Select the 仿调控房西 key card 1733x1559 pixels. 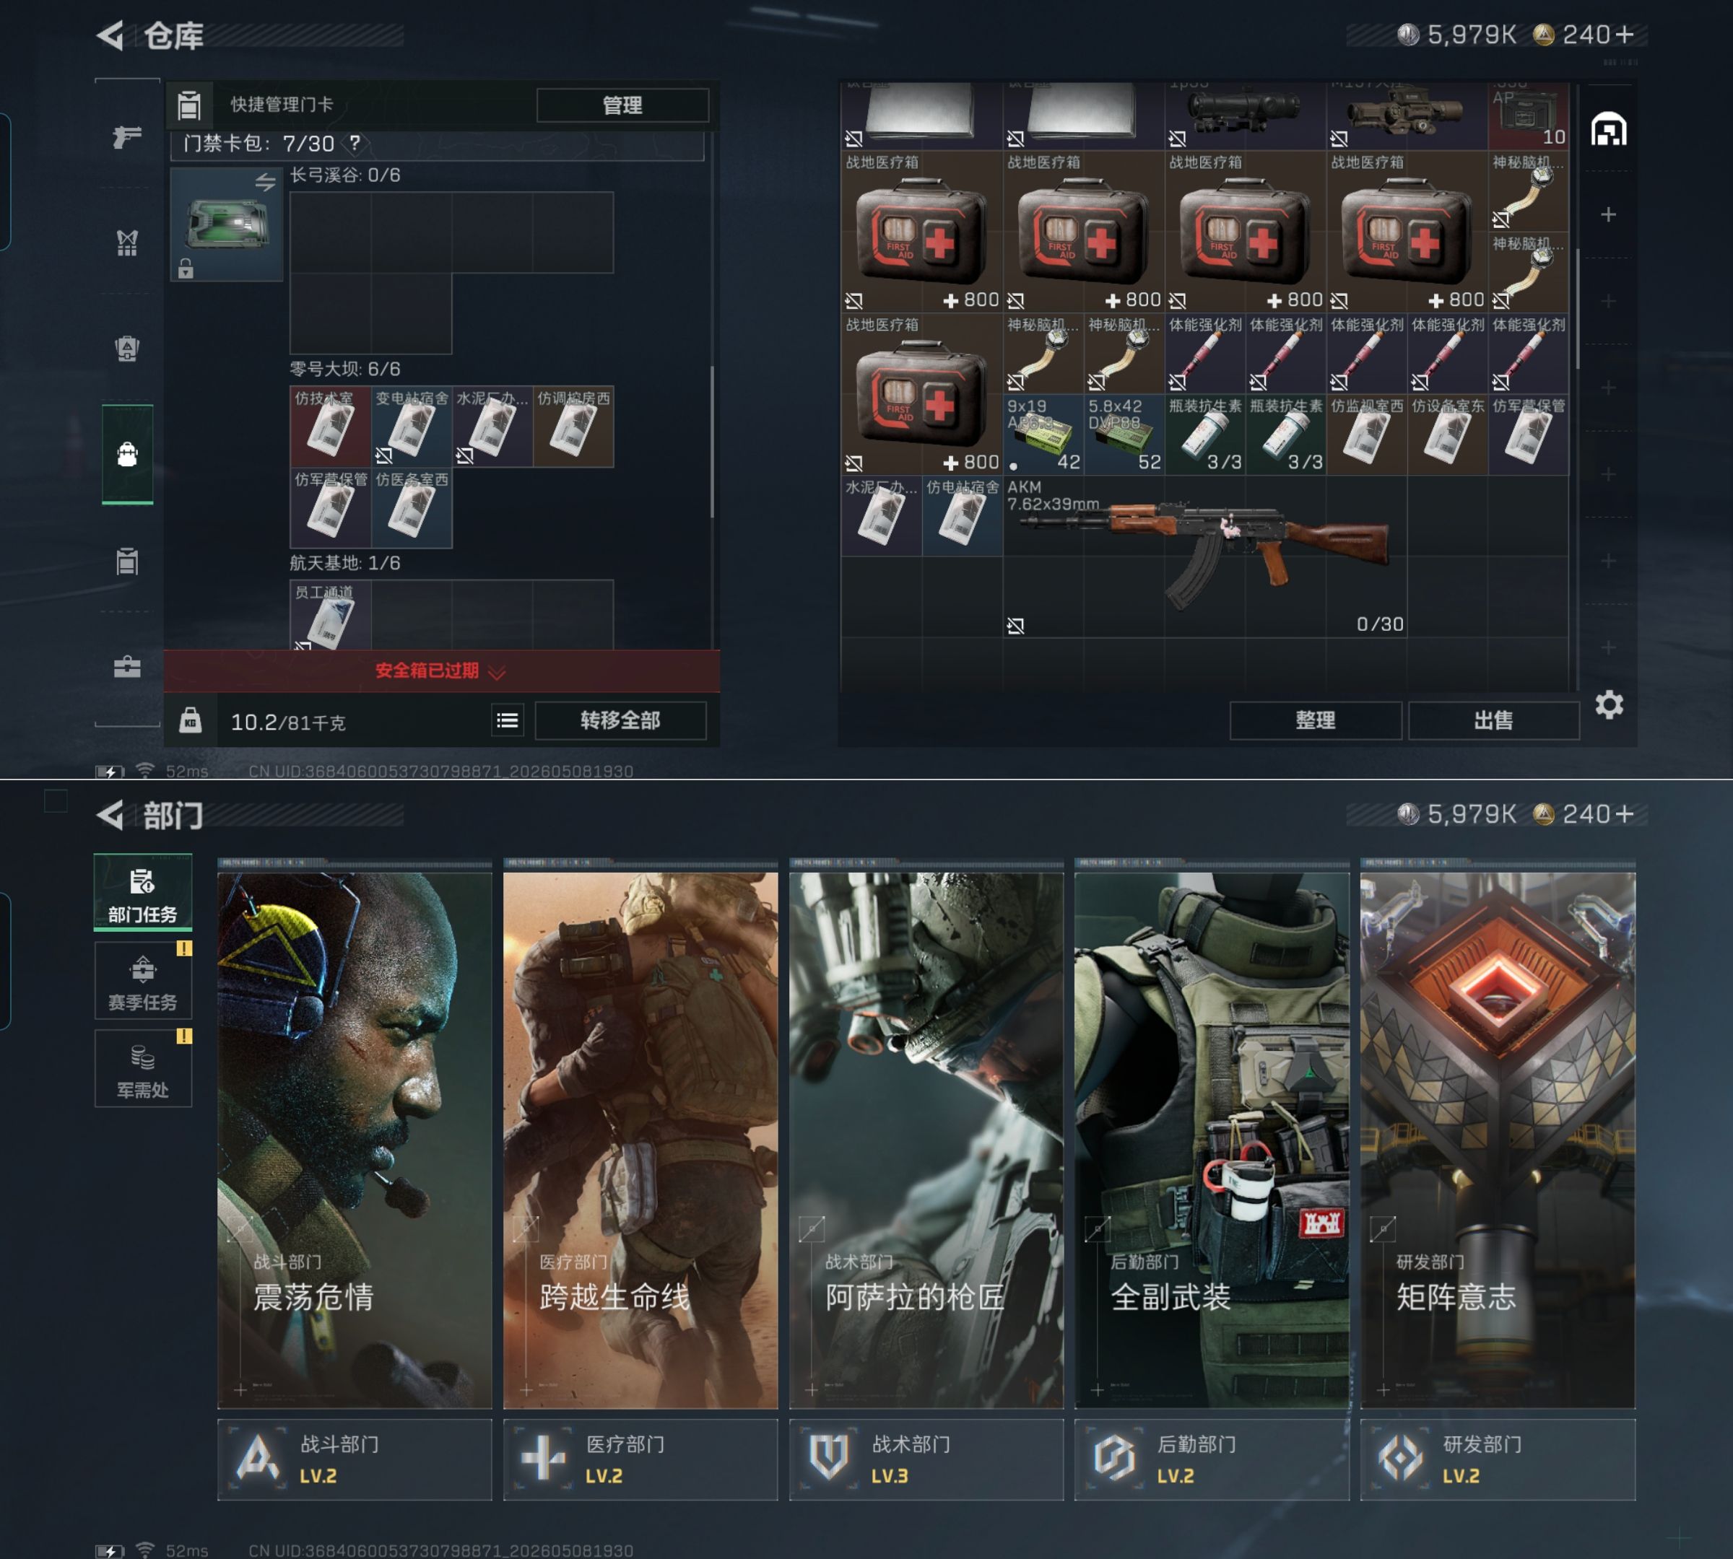[x=573, y=427]
